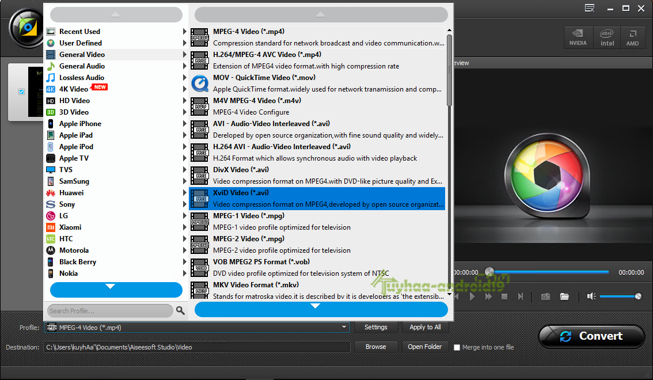Expand the SamSung submenu arrow

[184, 181]
